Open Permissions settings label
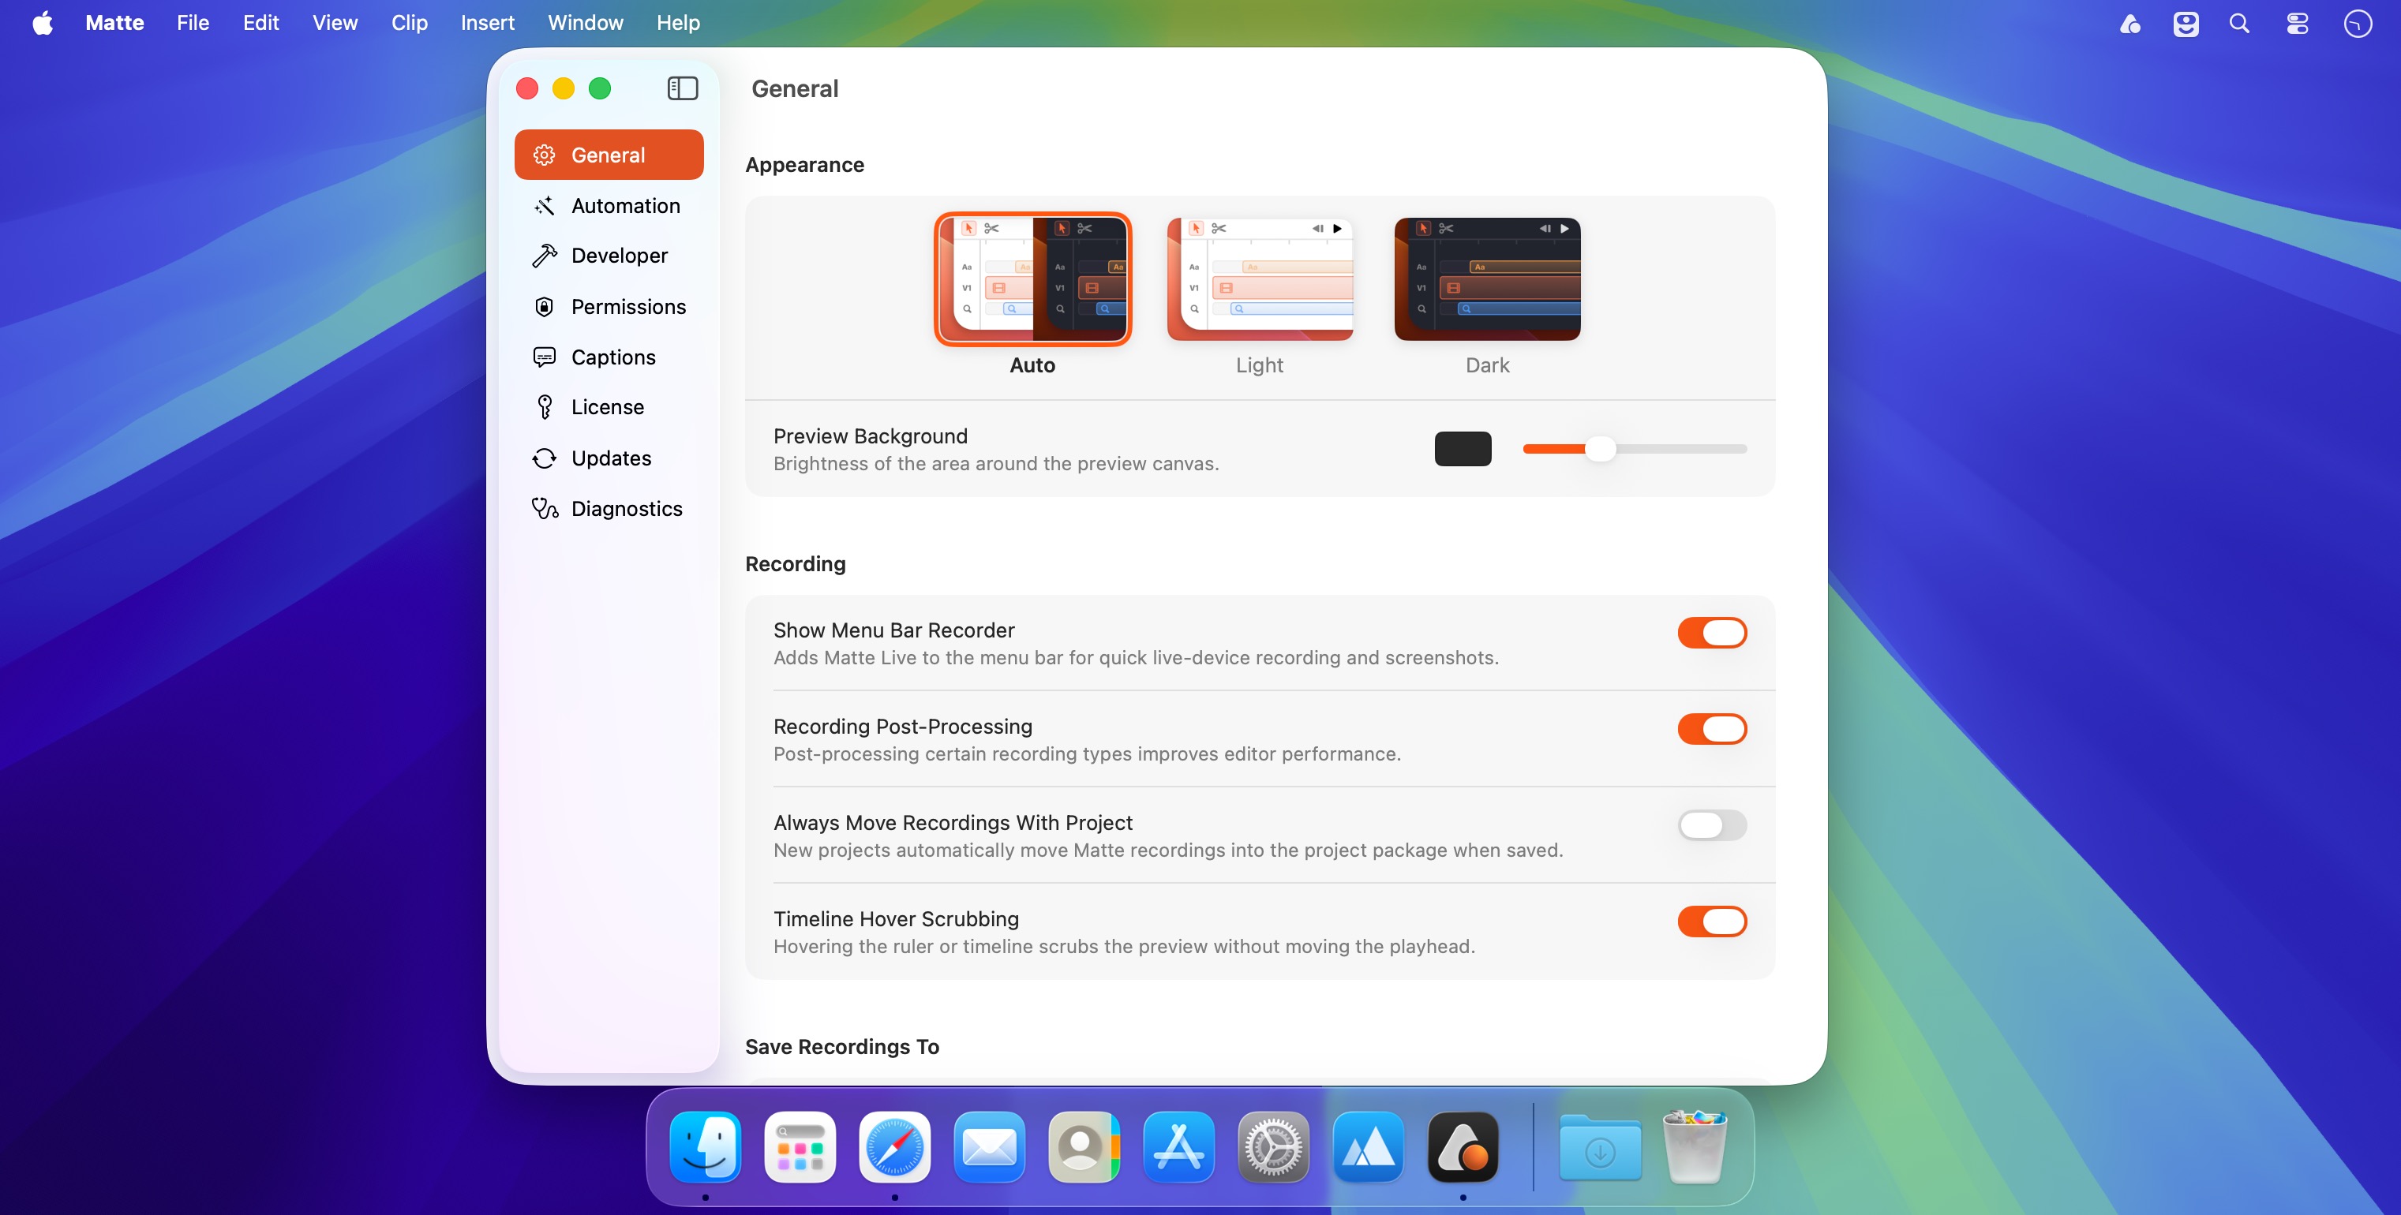The width and height of the screenshot is (2401, 1215). [628, 307]
